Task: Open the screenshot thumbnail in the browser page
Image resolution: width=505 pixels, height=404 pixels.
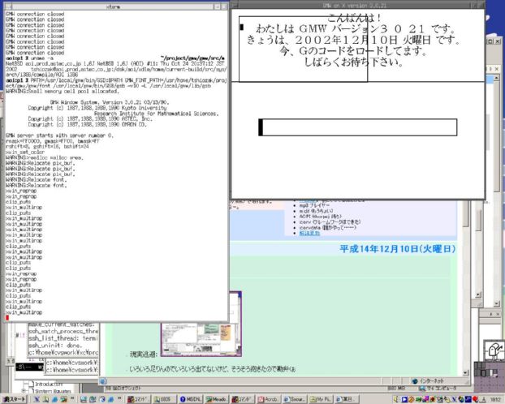Action: [201, 340]
